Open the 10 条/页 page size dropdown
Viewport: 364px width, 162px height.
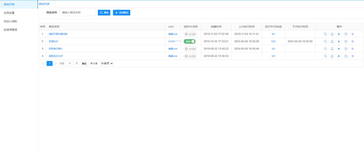tap(106, 64)
